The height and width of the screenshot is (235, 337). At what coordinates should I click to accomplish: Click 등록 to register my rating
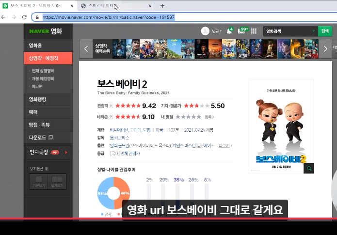click(209, 117)
